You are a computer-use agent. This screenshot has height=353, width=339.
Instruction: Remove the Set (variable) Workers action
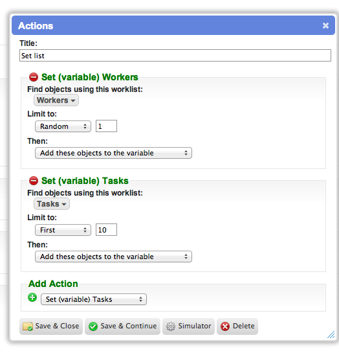click(34, 77)
